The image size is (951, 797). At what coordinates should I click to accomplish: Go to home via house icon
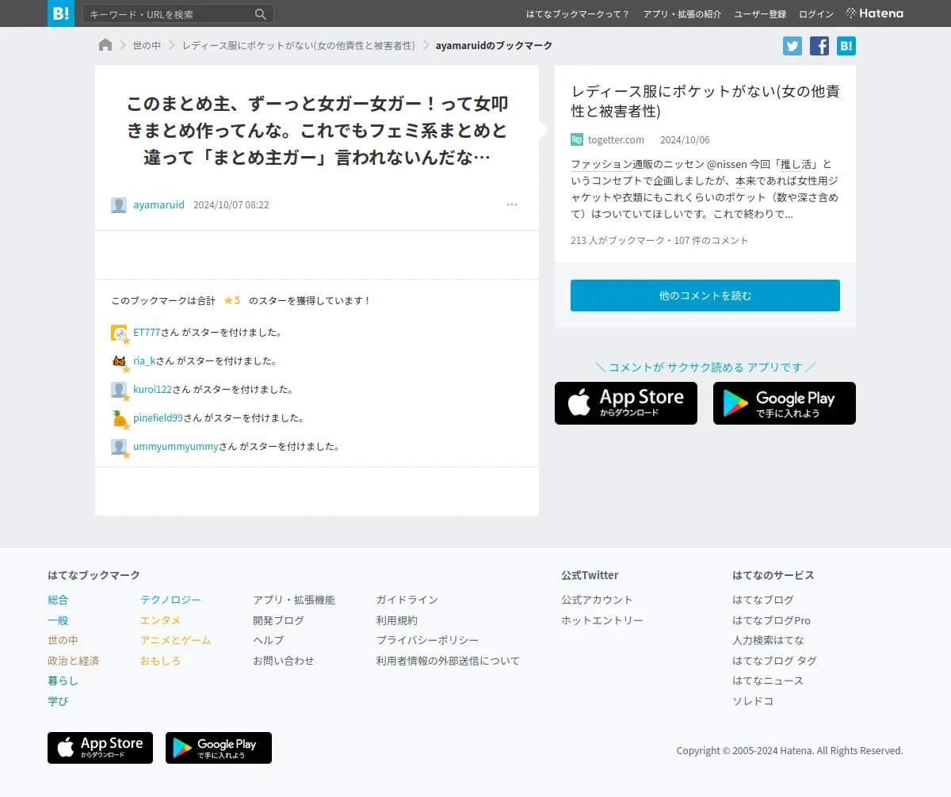pos(105,45)
